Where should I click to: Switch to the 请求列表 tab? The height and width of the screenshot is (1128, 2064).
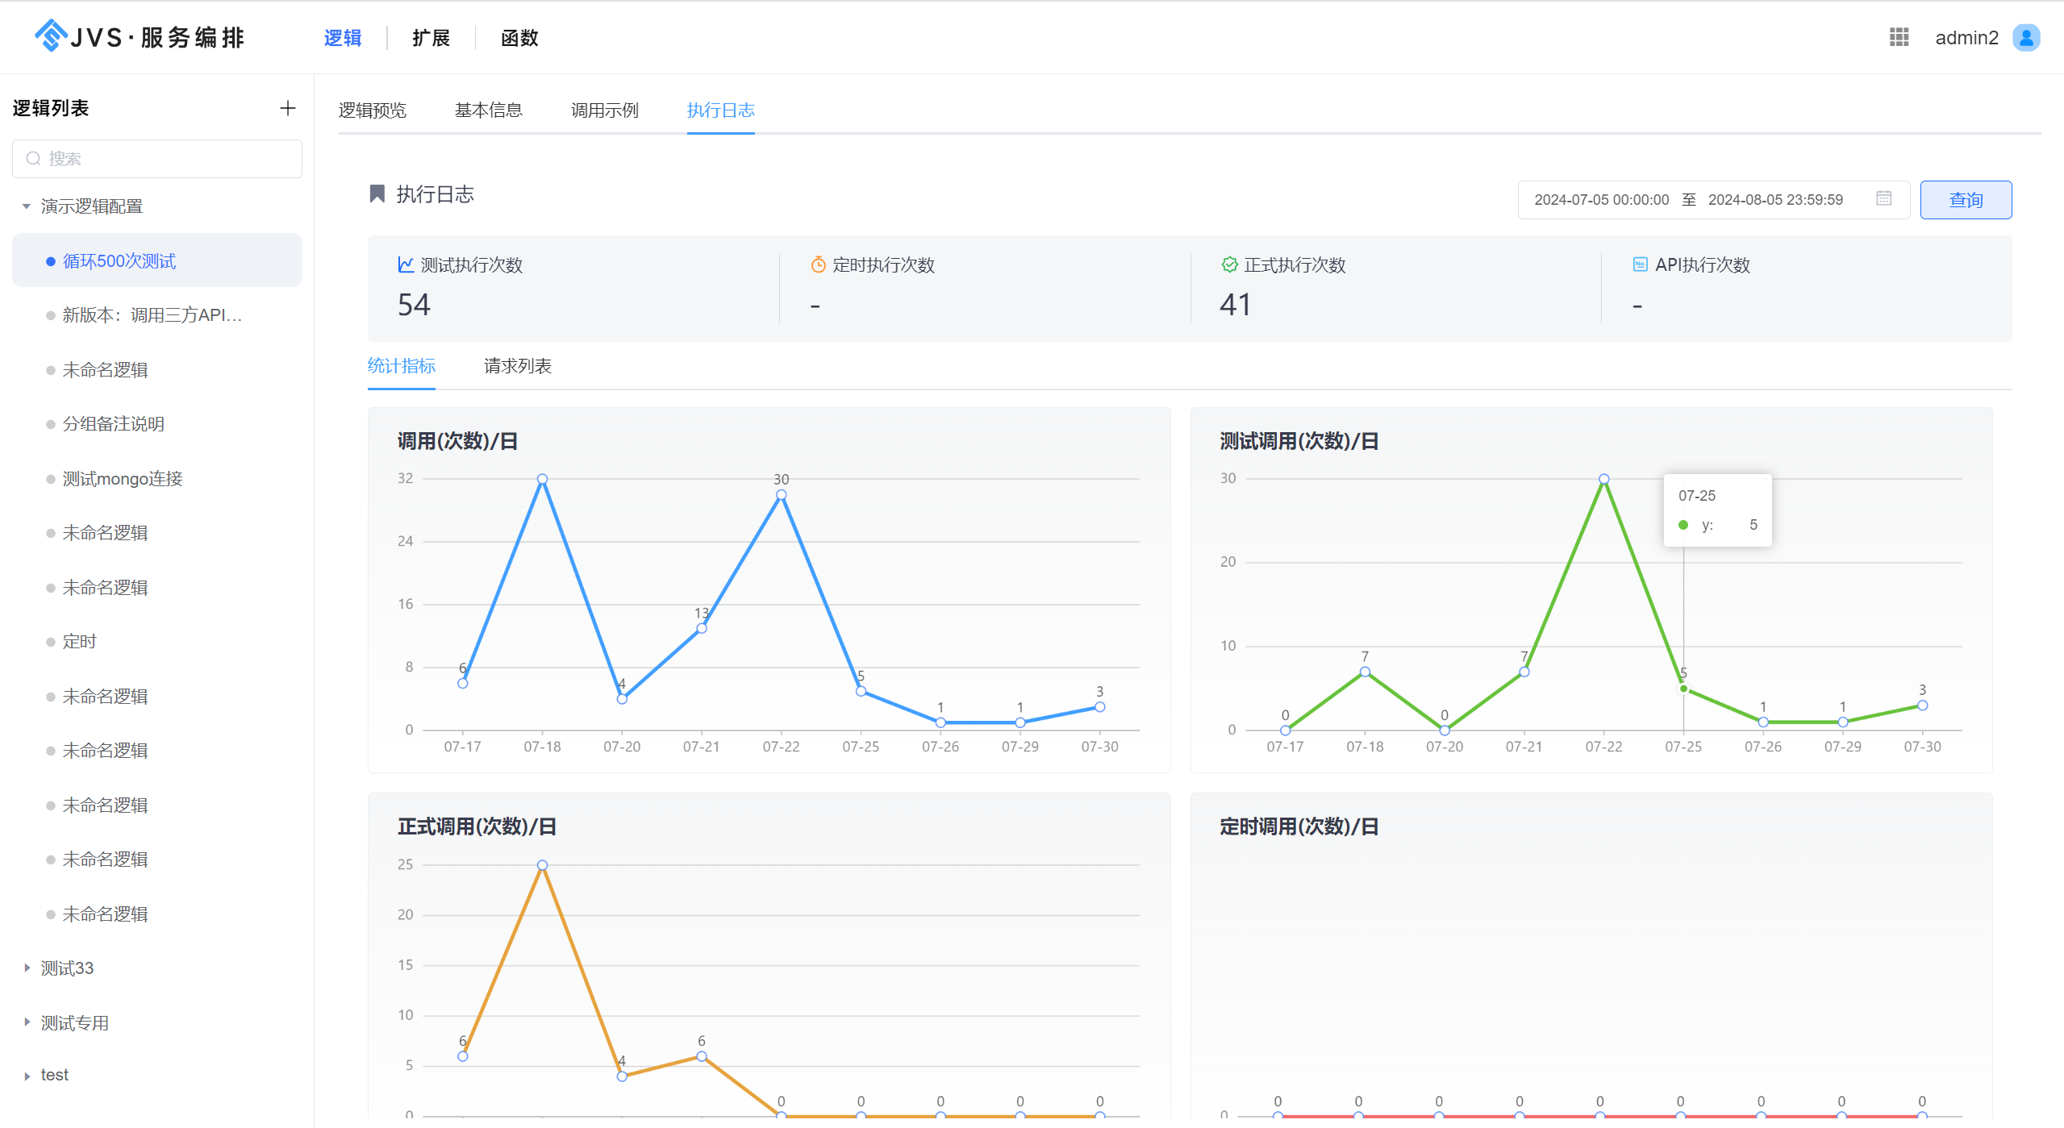(517, 366)
